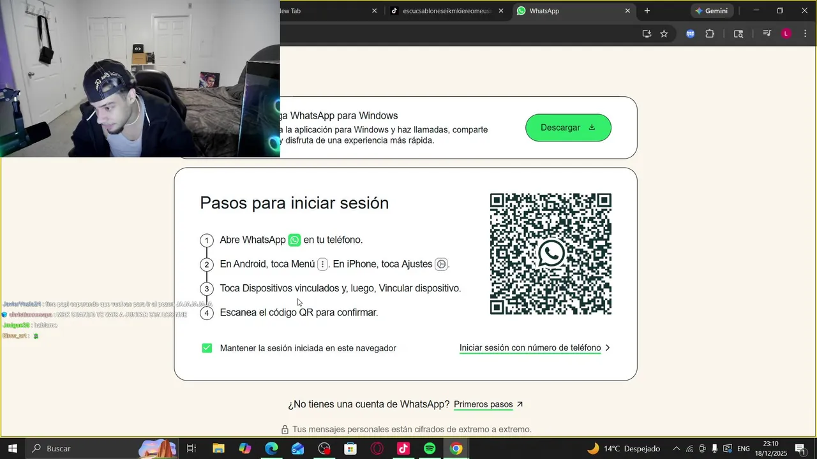Screen dimensions: 817x459
Task: Open the Chrome profile avatar L
Action: tap(786, 34)
